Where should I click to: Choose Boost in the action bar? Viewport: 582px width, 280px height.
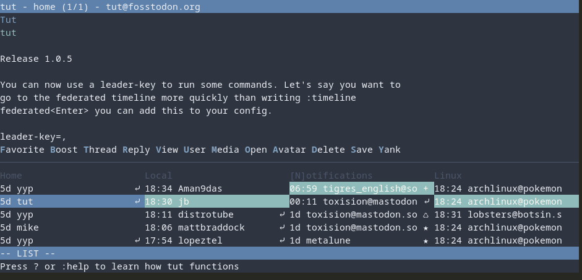(x=64, y=150)
